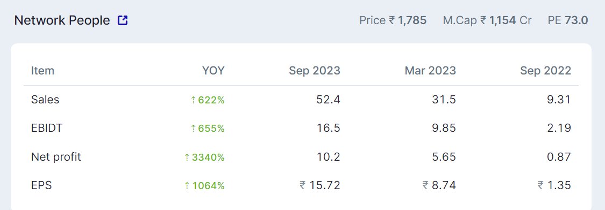Click the Network People company title
Image resolution: width=605 pixels, height=210 pixels.
62,20
